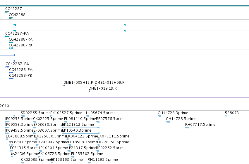
Task: Select EP10540.3prime EST label
Action: [77, 131]
